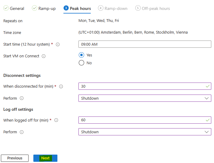Click the General step checkmark icon
Image resolution: width=214 pixels, height=163 pixels.
(x=6, y=8)
